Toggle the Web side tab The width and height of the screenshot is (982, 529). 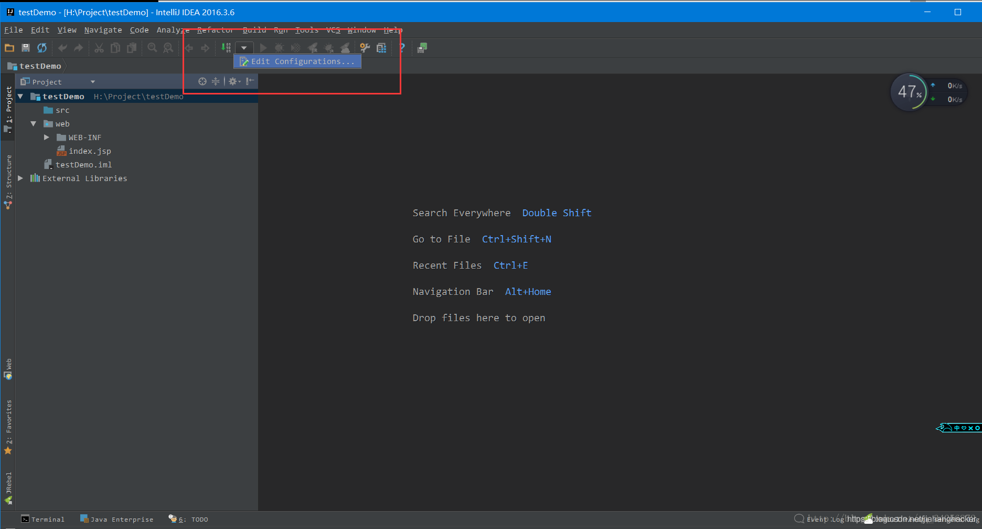click(x=8, y=369)
